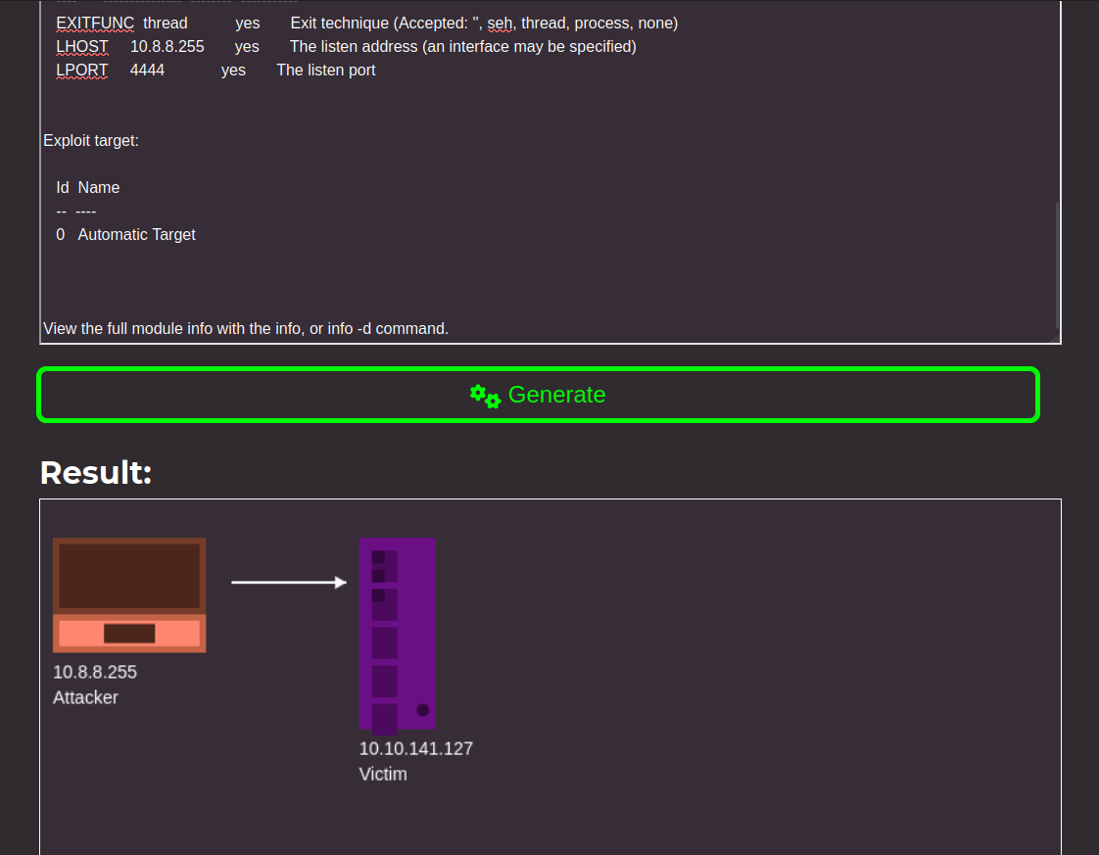Click the Attacker laptop icon
This screenshot has height=855, width=1099.
pyautogui.click(x=129, y=594)
